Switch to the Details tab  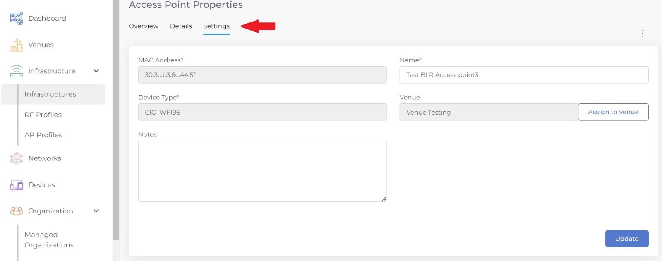181,26
